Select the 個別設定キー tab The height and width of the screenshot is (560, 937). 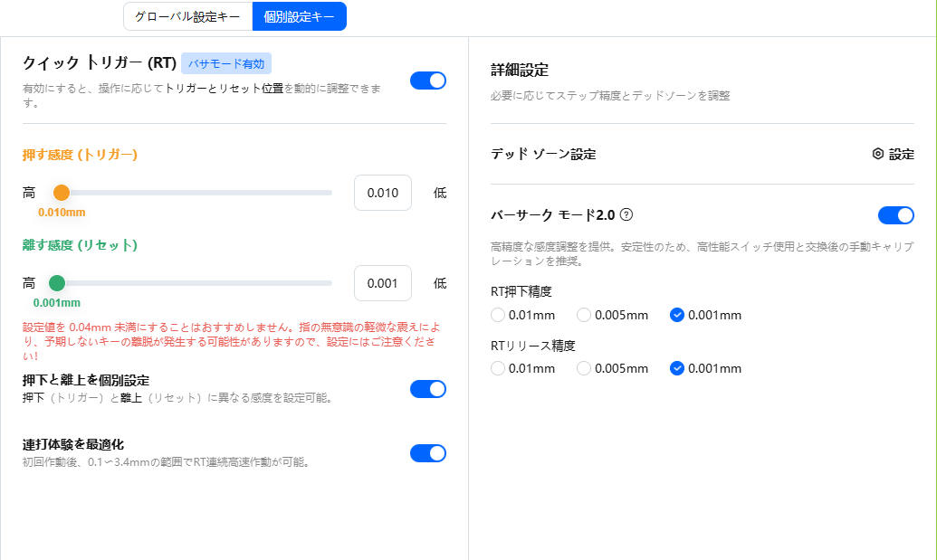[x=299, y=16]
